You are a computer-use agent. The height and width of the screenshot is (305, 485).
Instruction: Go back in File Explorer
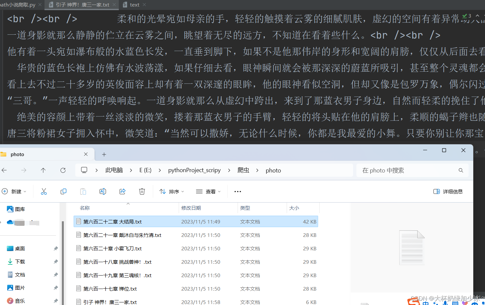(x=4, y=170)
